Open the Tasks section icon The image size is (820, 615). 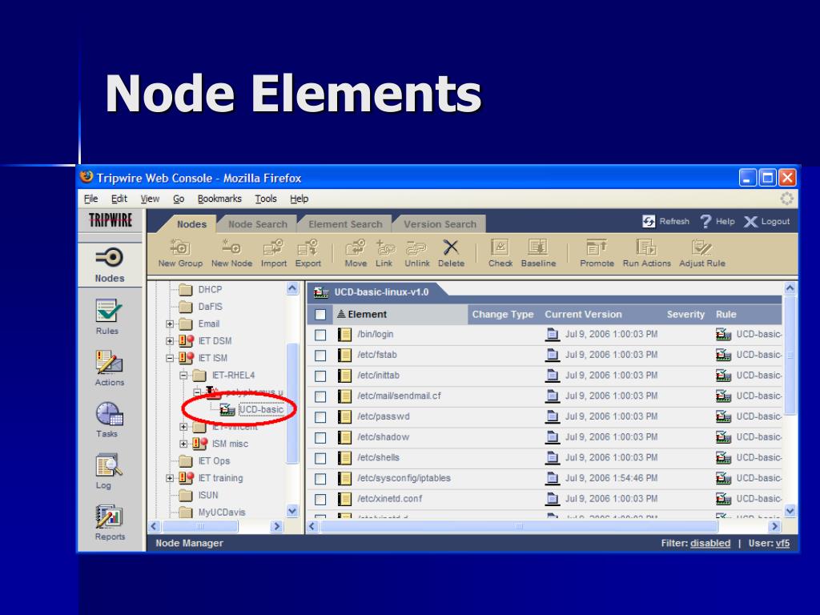click(x=109, y=415)
